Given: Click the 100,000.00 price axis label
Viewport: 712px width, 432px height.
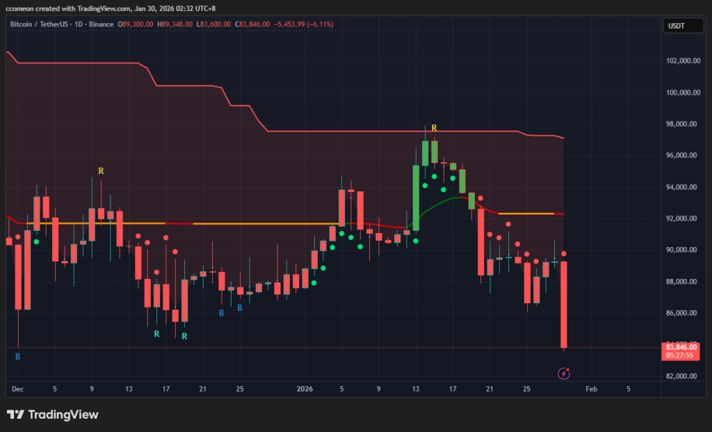Looking at the screenshot, I should [x=681, y=93].
